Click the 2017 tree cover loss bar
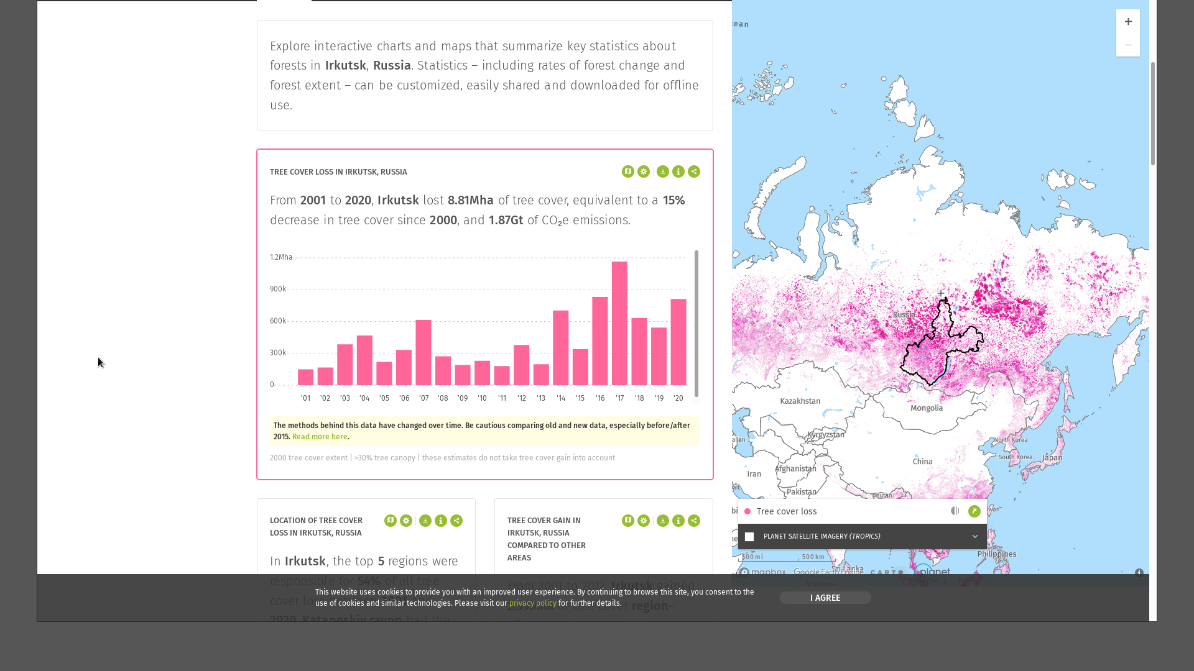 (x=619, y=323)
